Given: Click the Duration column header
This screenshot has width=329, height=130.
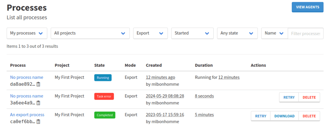Looking at the screenshot, I should point(204,65).
